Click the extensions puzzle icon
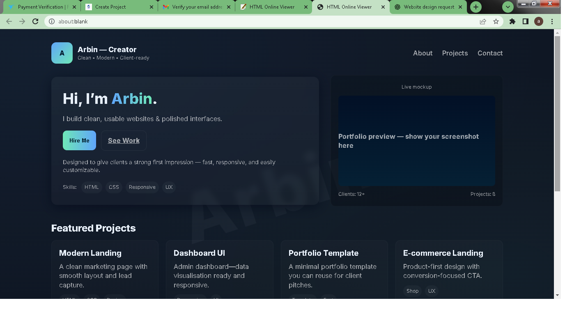Viewport: 565px width, 312px height. pyautogui.click(x=512, y=21)
